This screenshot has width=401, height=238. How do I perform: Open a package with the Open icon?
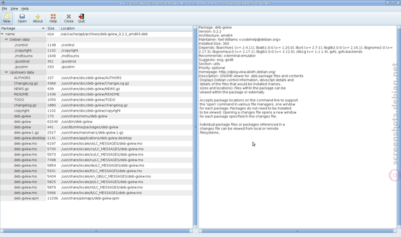22,18
